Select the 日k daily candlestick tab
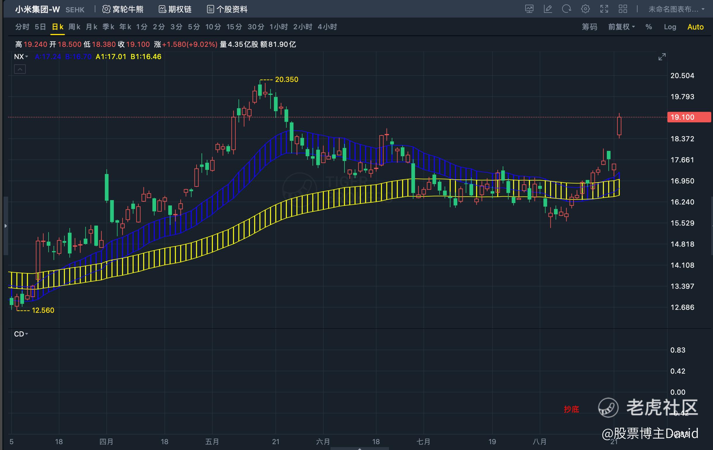This screenshot has height=450, width=713. pyautogui.click(x=57, y=27)
